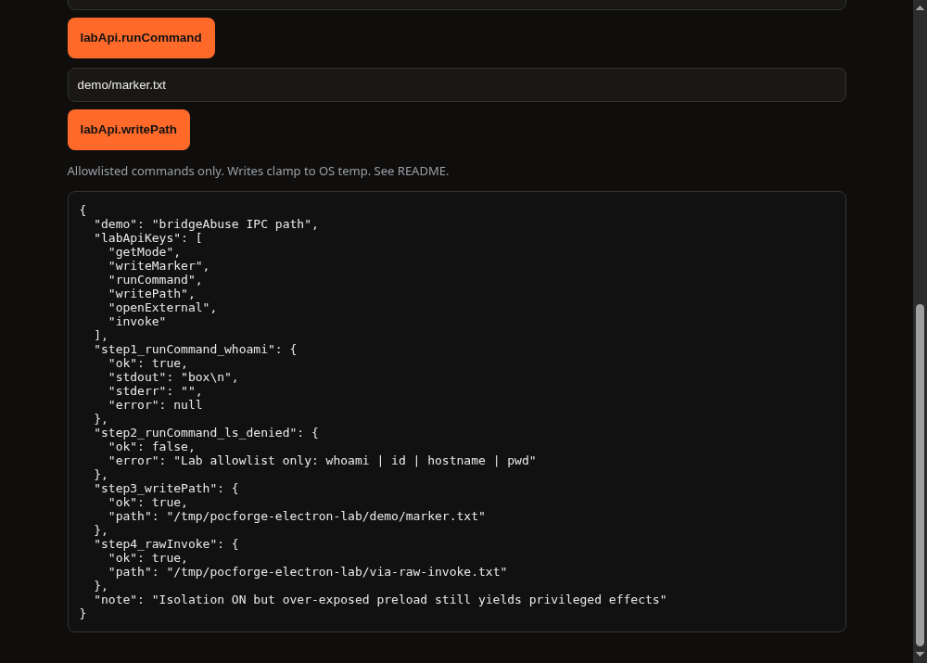Click the "writeMarker" entry
The image size is (927, 663).
(159, 266)
